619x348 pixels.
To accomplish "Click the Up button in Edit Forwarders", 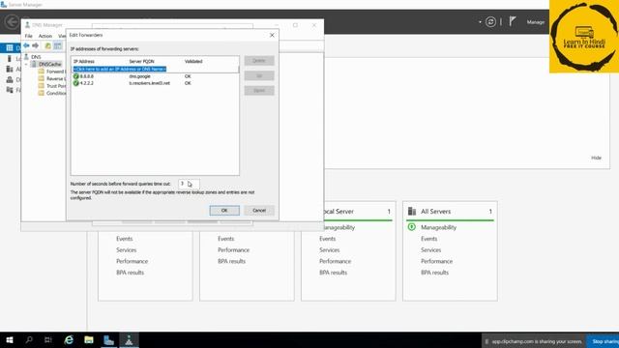I will click(259, 75).
